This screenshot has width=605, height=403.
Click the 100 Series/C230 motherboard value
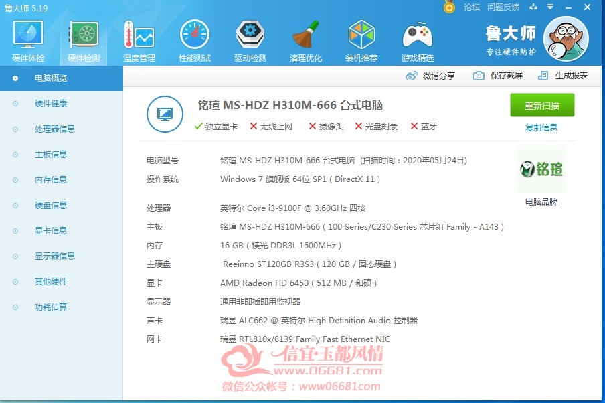coord(362,227)
